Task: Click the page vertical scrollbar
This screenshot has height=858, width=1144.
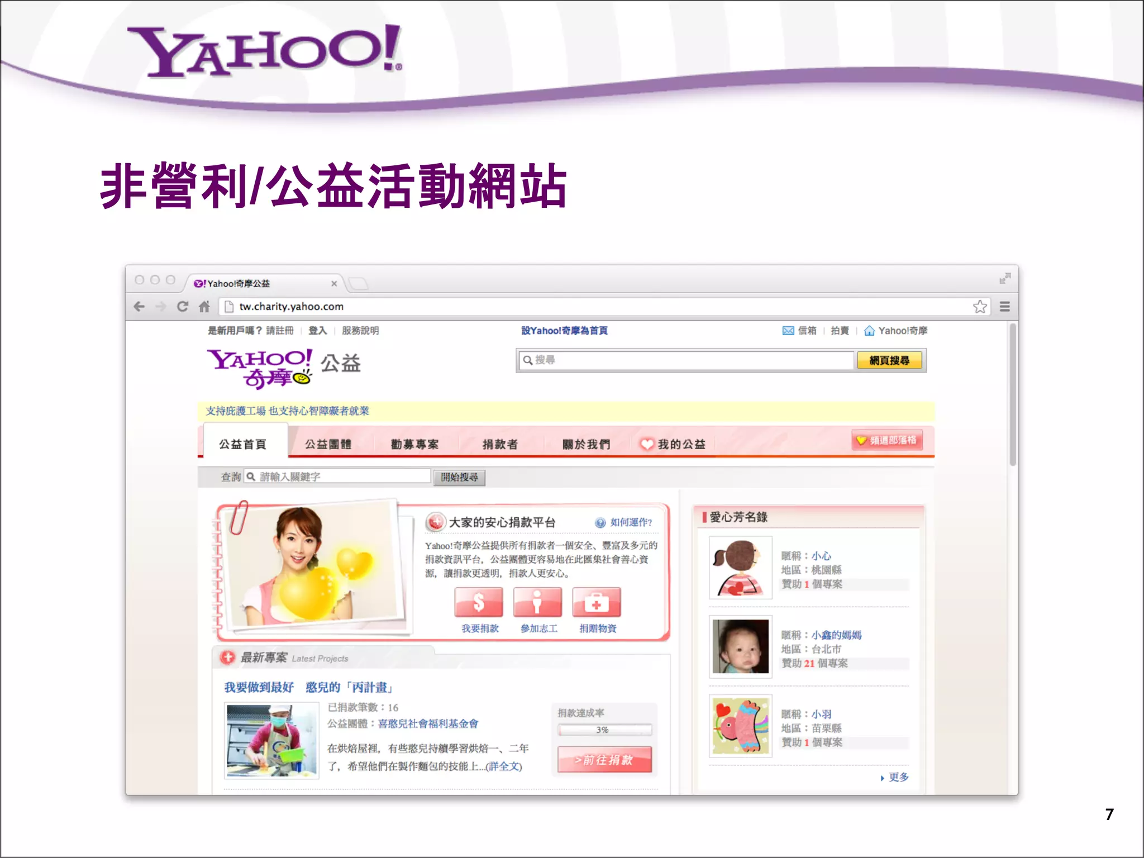Action: tap(1013, 394)
